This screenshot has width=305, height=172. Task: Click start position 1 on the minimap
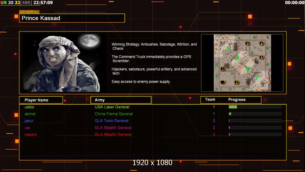click(223, 69)
